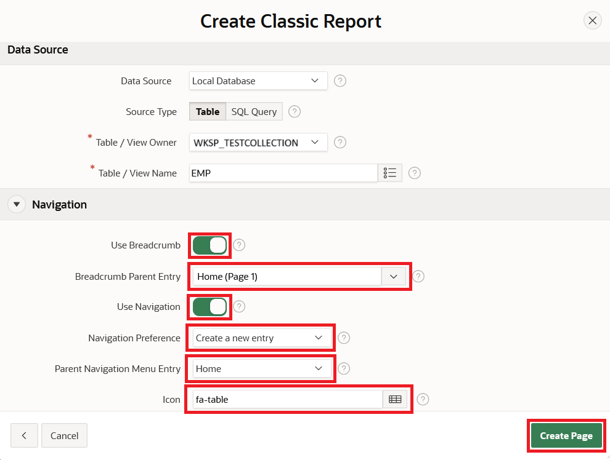Select the SQL Query source type

click(x=254, y=112)
